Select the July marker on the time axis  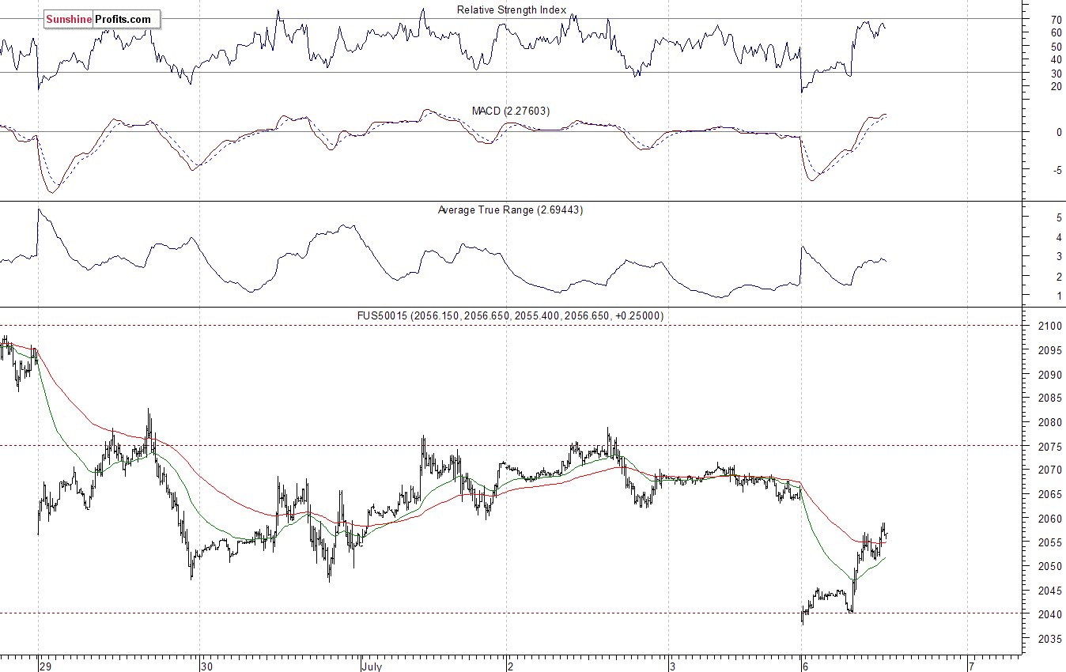click(372, 666)
